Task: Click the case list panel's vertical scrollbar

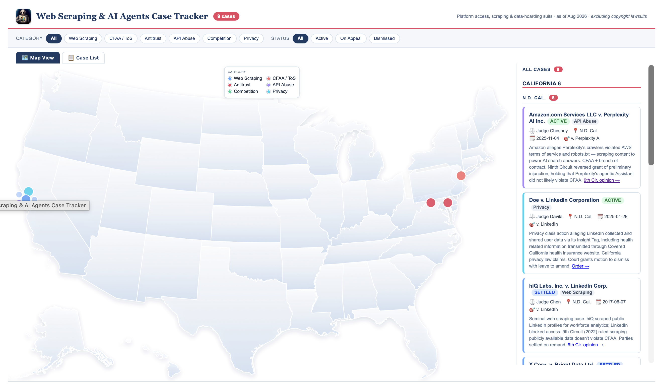Action: 651,115
